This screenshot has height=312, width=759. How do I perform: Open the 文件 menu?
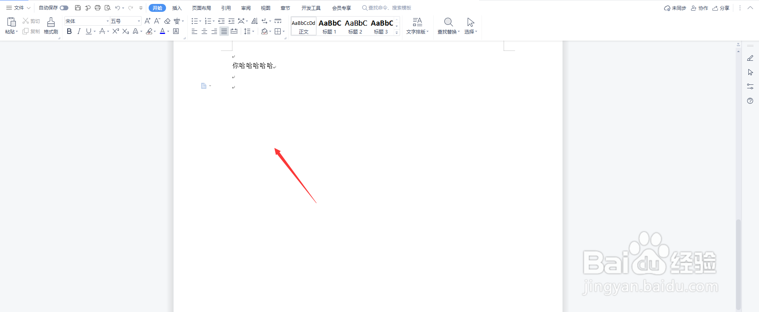pyautogui.click(x=18, y=8)
